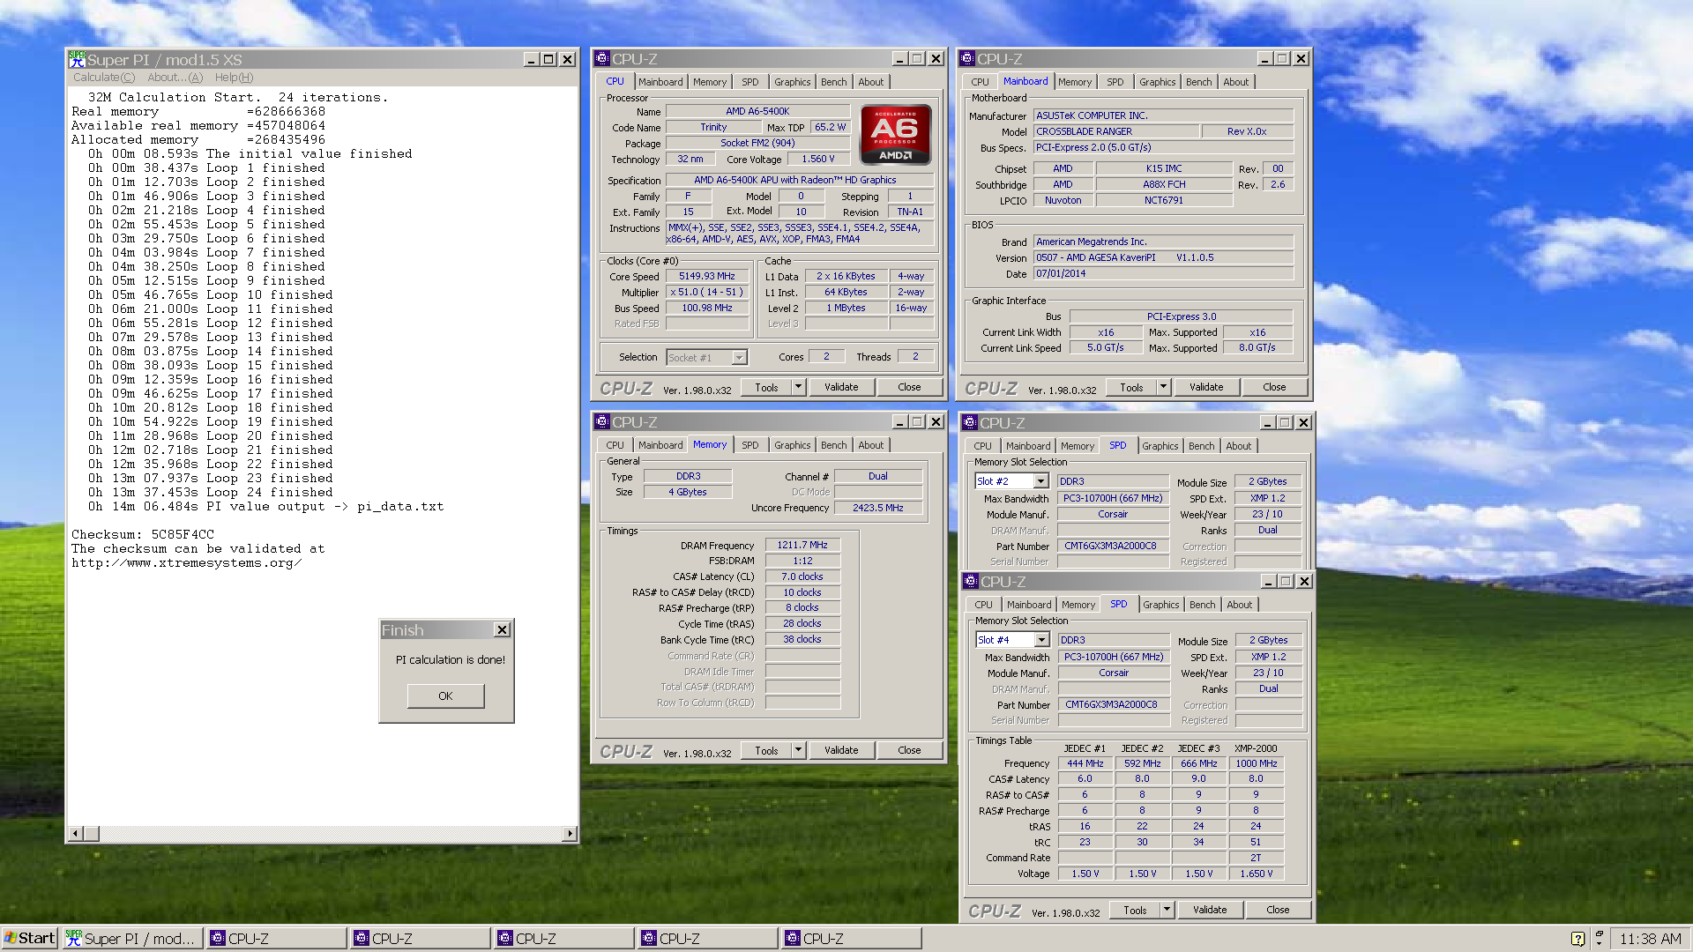Open the Calculate menu in Super PI
The width and height of the screenshot is (1693, 952).
coord(104,78)
